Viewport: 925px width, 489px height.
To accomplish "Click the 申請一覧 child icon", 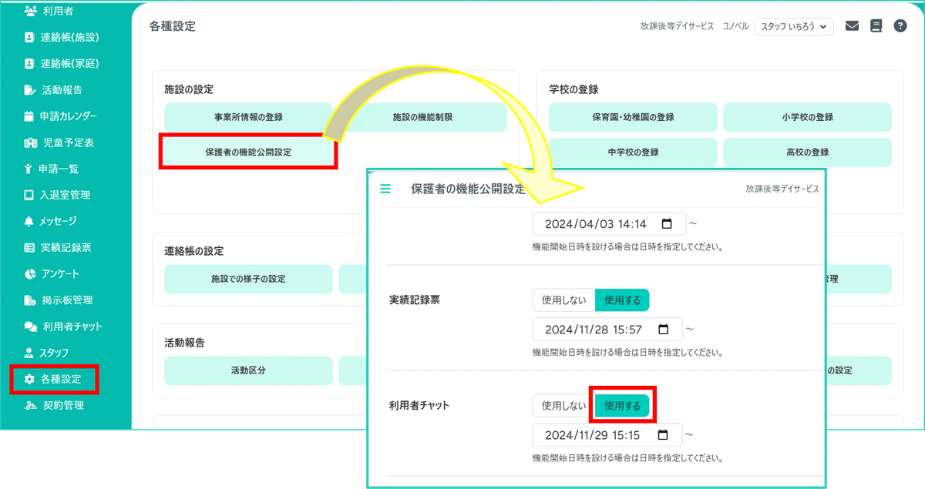I will (x=30, y=169).
